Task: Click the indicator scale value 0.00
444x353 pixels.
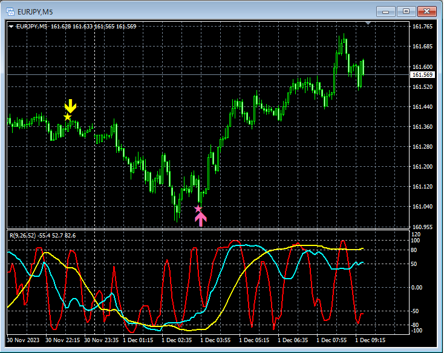Action: [x=416, y=288]
